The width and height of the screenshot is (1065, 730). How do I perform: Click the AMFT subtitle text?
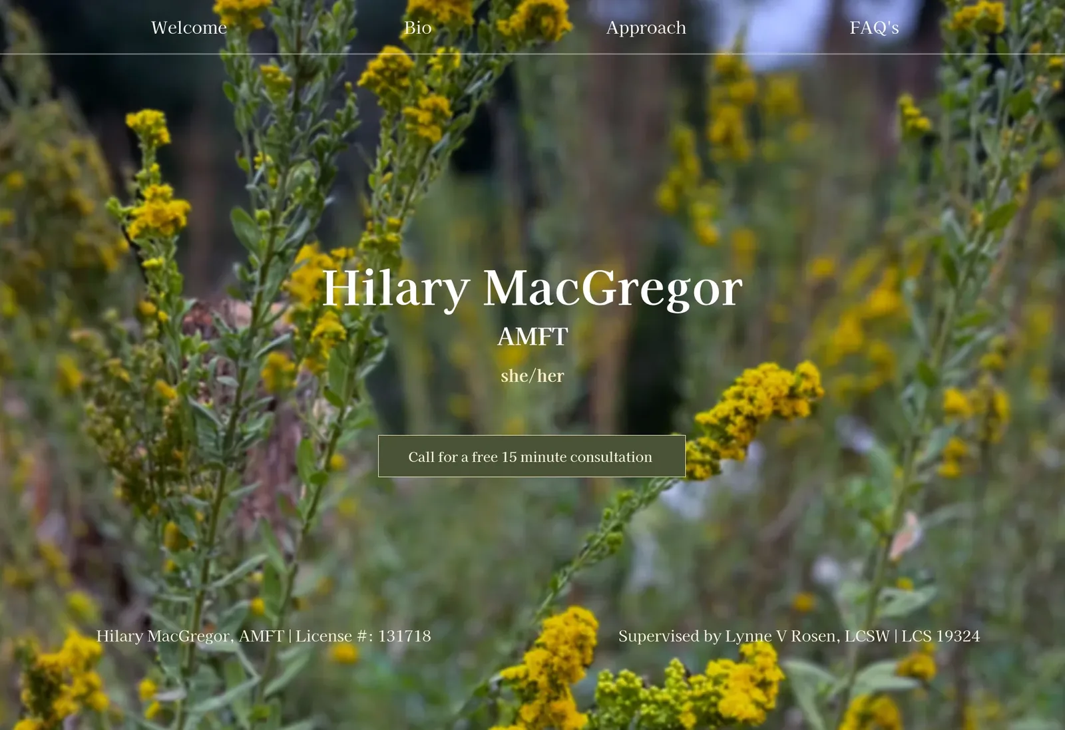[x=532, y=337]
